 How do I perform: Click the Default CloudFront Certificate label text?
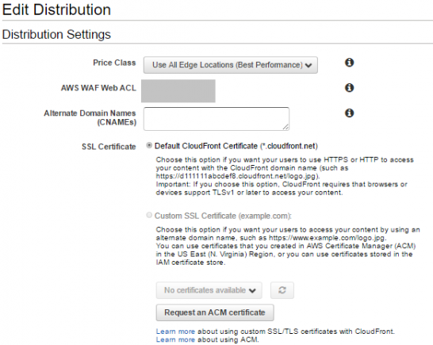pos(236,146)
